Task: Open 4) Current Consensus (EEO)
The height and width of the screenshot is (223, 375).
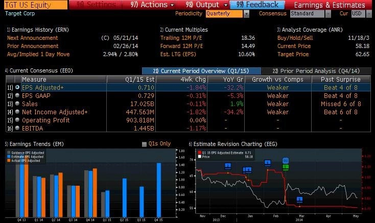Action: click(x=39, y=70)
